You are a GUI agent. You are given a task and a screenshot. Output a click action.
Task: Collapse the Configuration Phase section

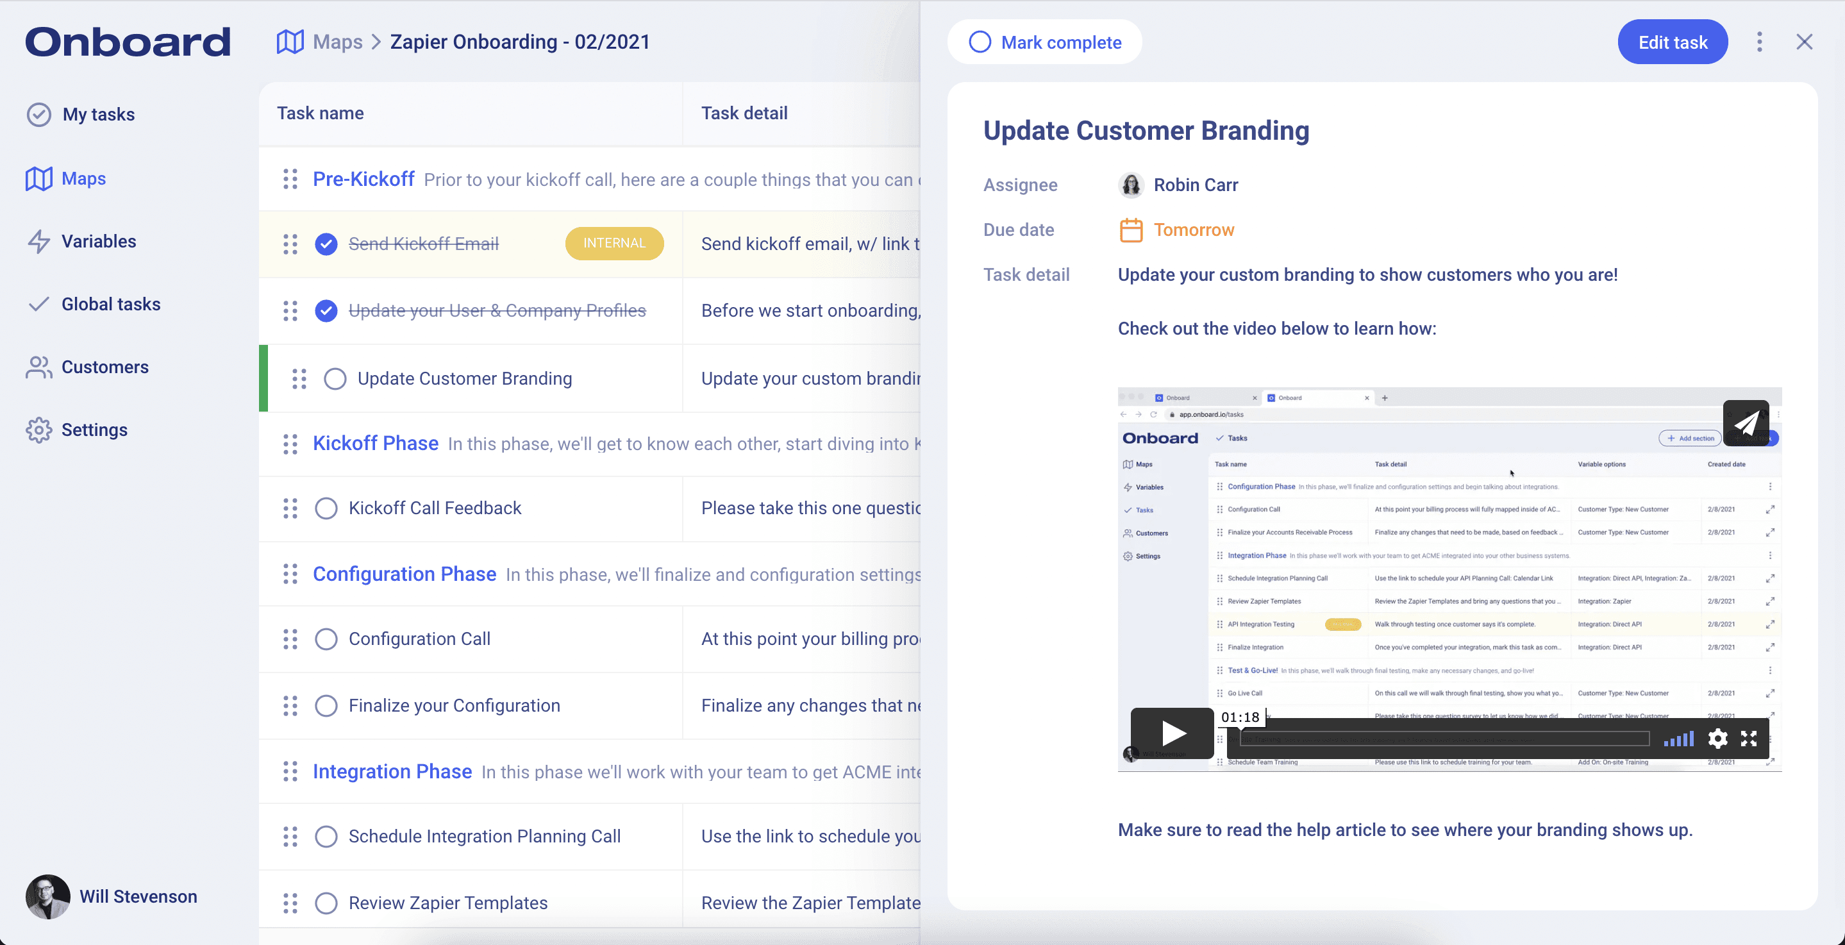404,574
